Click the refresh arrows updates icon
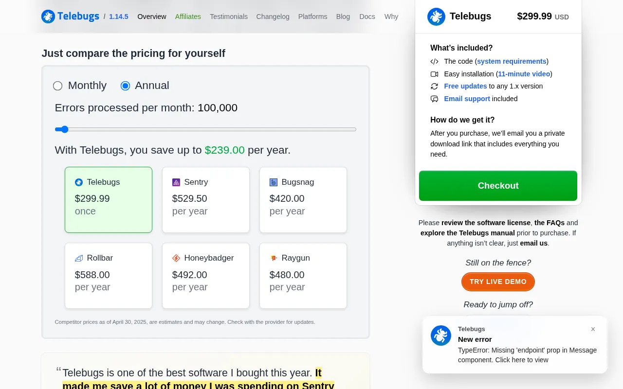 pyautogui.click(x=434, y=86)
